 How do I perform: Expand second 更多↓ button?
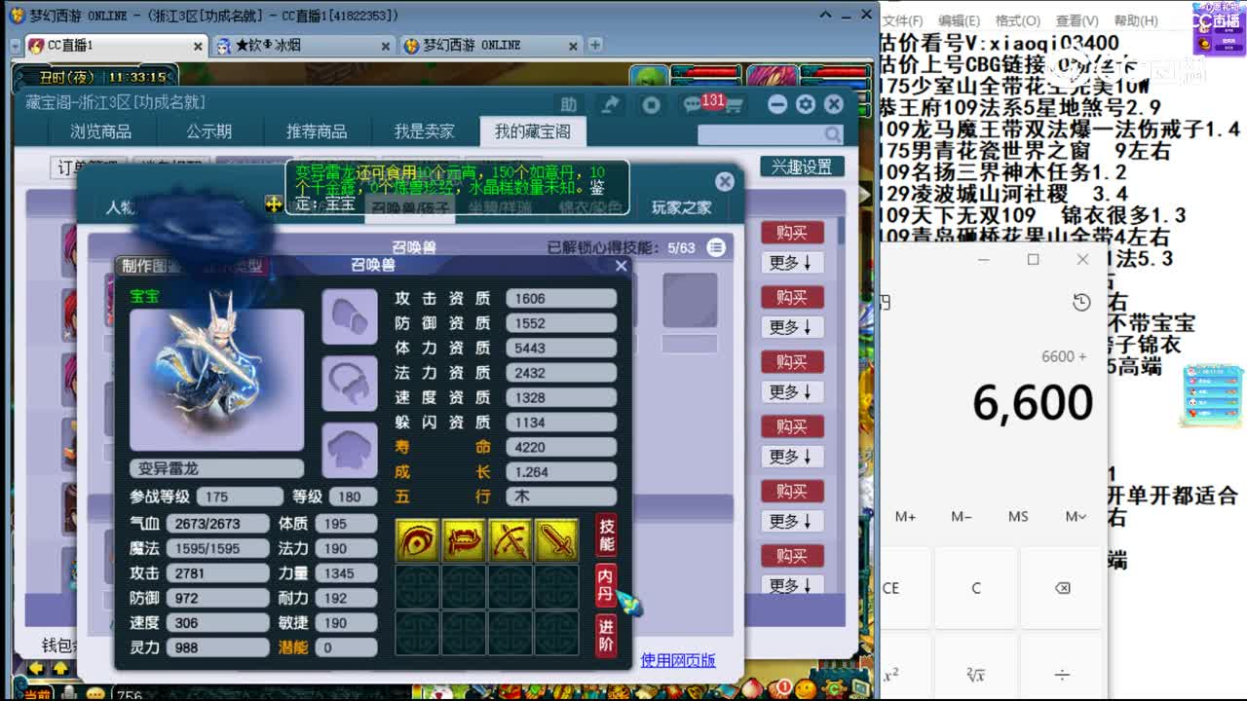[x=791, y=327]
